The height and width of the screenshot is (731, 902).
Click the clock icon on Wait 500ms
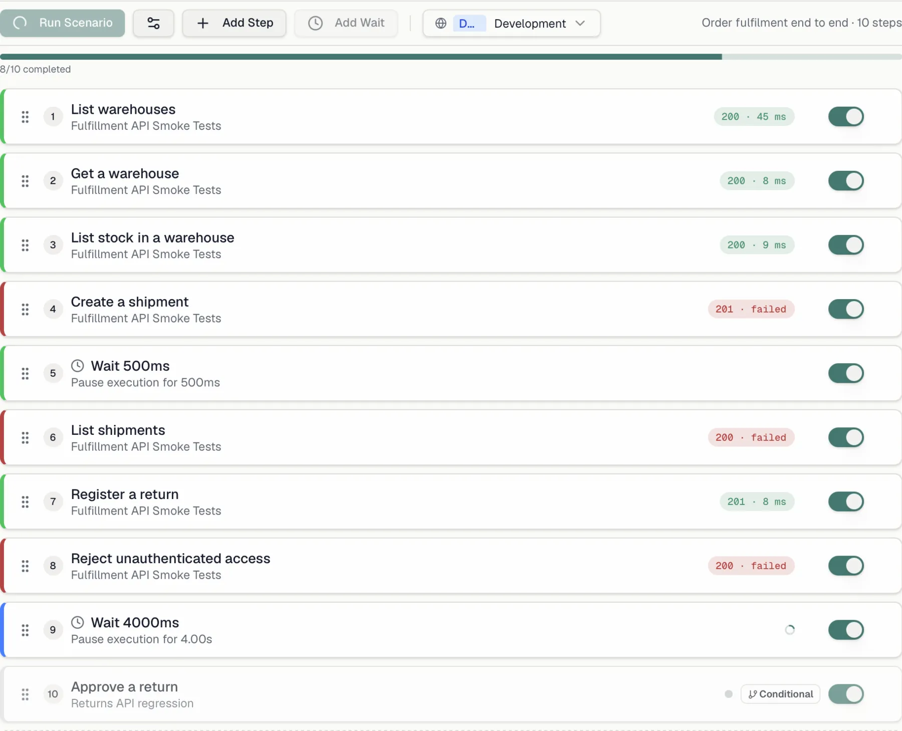(x=78, y=366)
